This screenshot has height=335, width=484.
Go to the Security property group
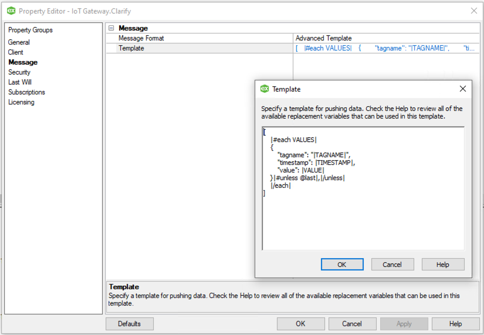[x=19, y=72]
